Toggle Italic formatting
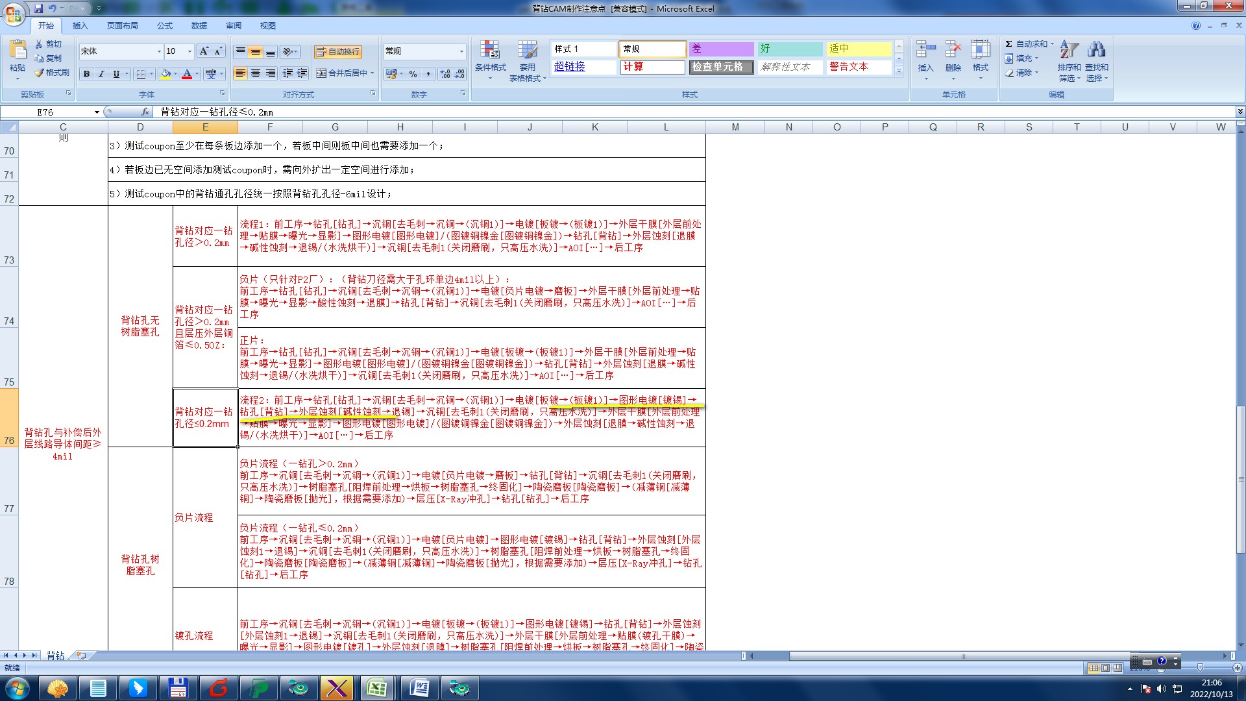The height and width of the screenshot is (701, 1246). pos(101,74)
